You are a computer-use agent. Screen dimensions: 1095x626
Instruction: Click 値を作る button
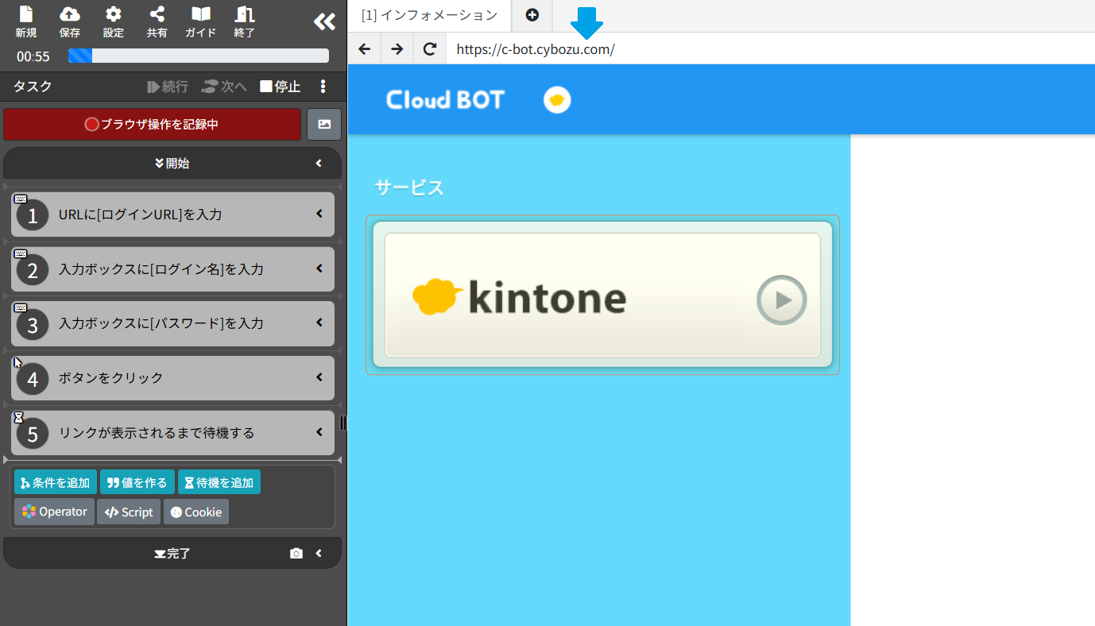(137, 482)
